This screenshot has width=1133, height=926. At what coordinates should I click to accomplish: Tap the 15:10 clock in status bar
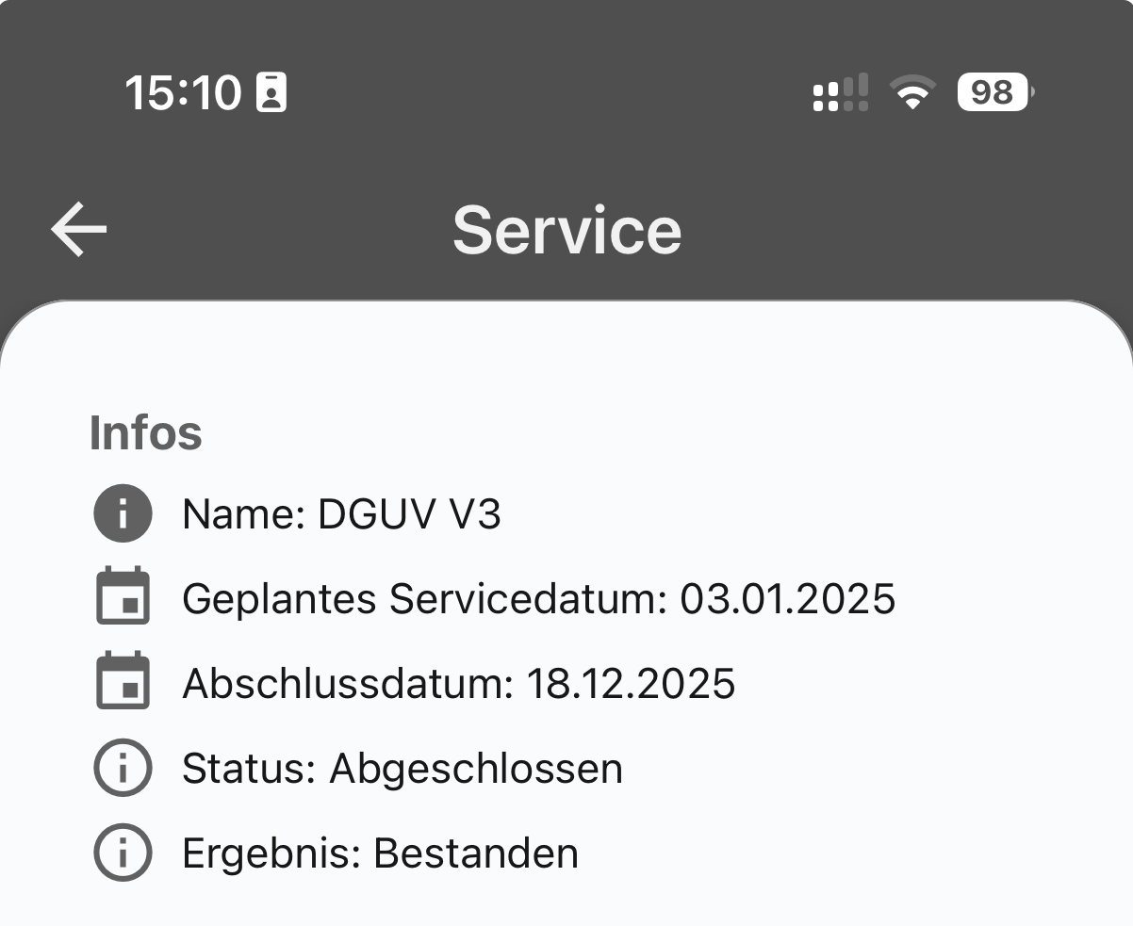click(183, 93)
